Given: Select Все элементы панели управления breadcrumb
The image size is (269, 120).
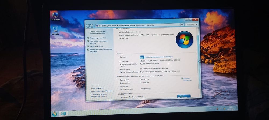Looking at the screenshot, I should 132,25.
